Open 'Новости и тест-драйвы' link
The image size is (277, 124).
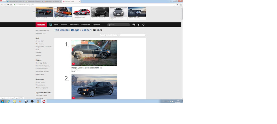[43, 66]
